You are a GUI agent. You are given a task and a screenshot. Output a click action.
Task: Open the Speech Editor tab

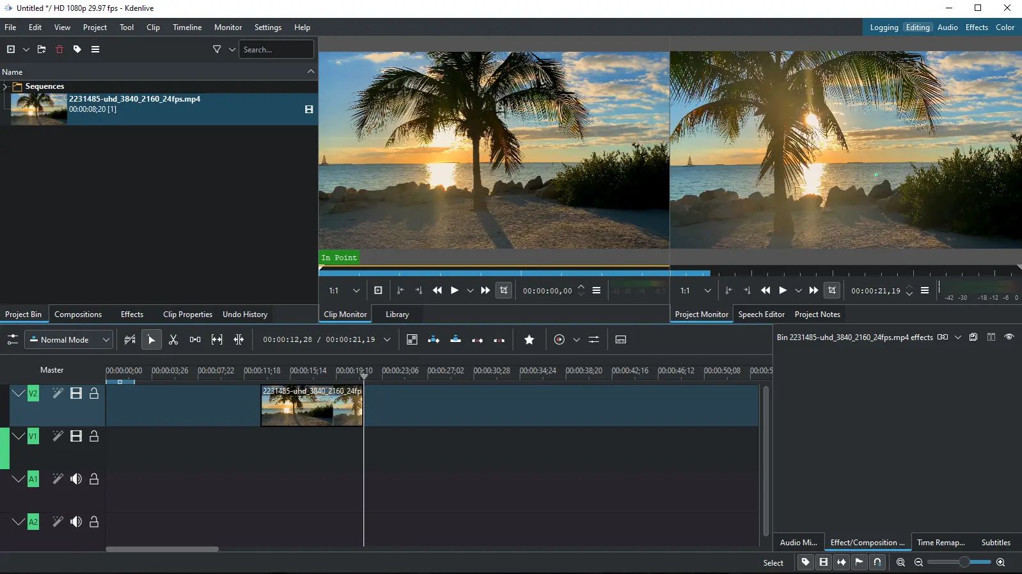[x=761, y=314]
